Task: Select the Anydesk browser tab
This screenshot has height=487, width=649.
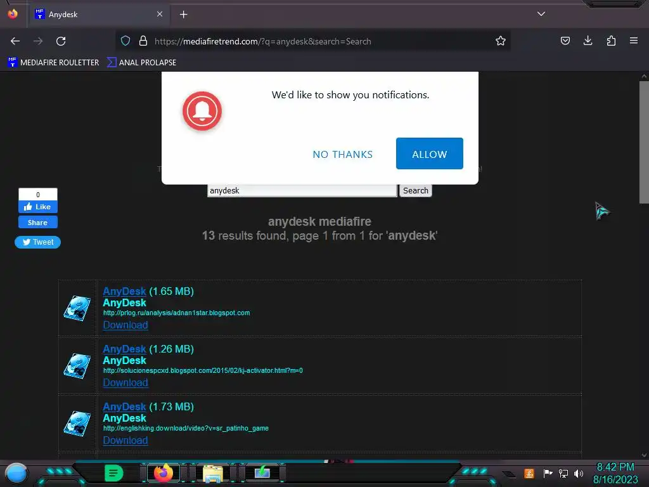Action: click(x=98, y=15)
